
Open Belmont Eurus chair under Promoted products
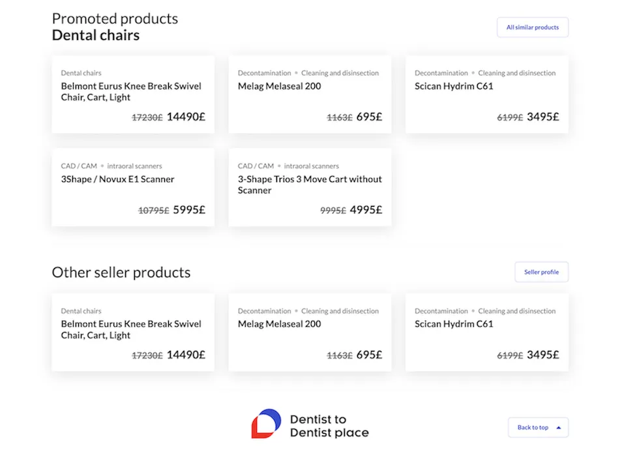[x=133, y=95]
